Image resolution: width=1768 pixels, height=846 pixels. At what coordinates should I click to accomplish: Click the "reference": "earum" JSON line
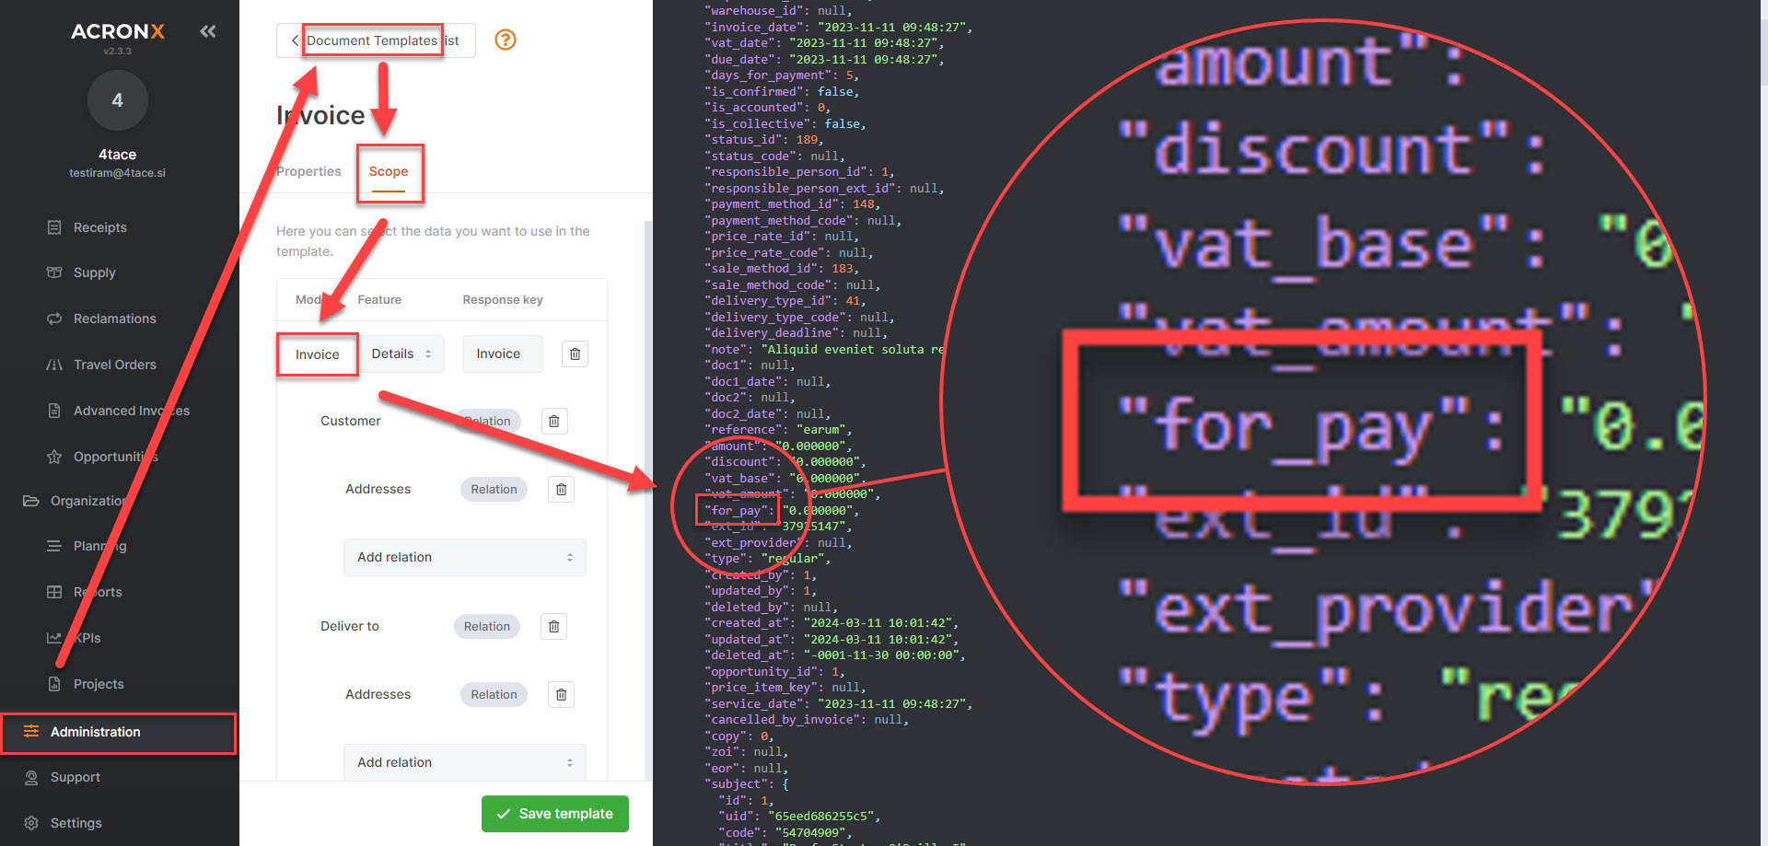pos(778,430)
